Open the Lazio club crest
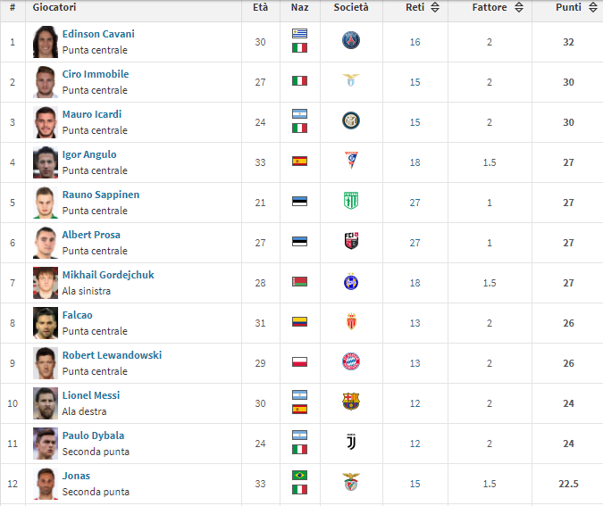This screenshot has height=506, width=603. [x=351, y=80]
